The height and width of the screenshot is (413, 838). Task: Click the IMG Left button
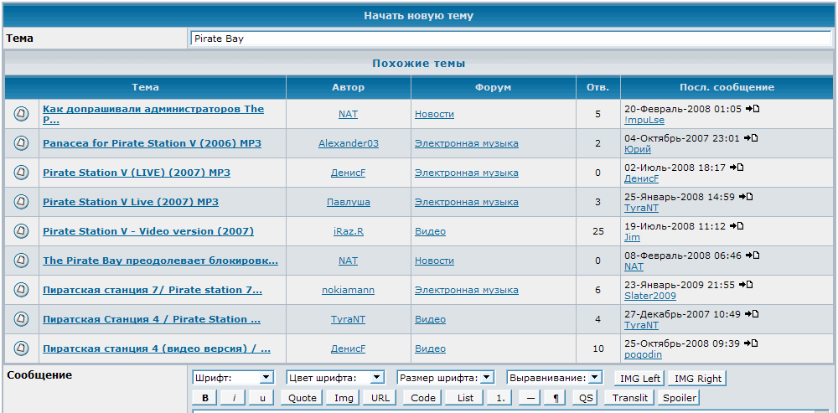pyautogui.click(x=639, y=379)
